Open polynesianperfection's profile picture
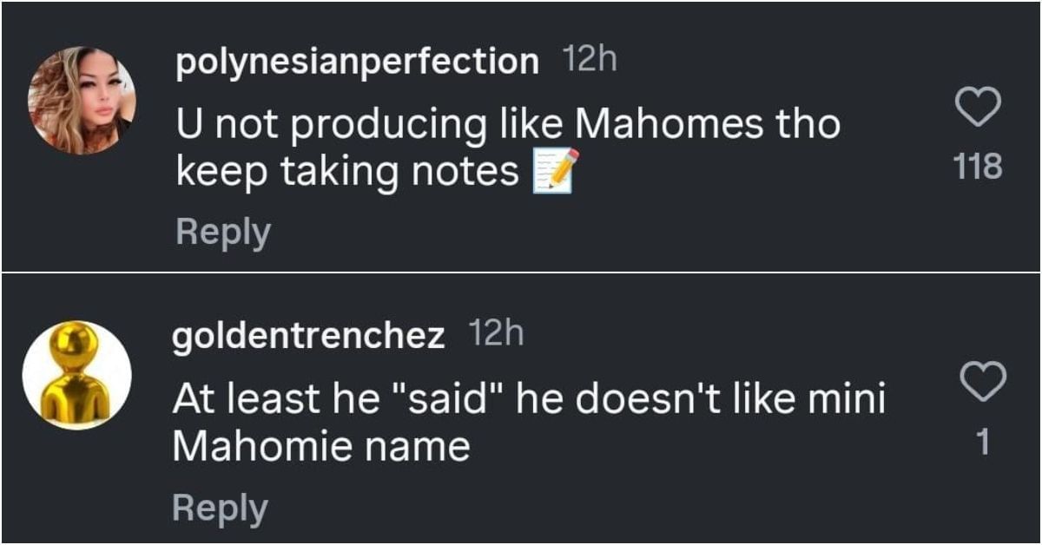 click(82, 101)
